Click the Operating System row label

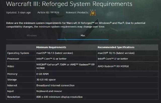click(x=18, y=53)
